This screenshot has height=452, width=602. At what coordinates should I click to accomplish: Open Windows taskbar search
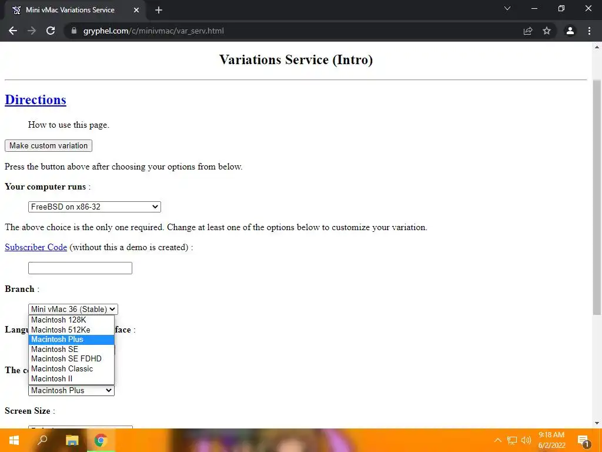click(x=42, y=440)
